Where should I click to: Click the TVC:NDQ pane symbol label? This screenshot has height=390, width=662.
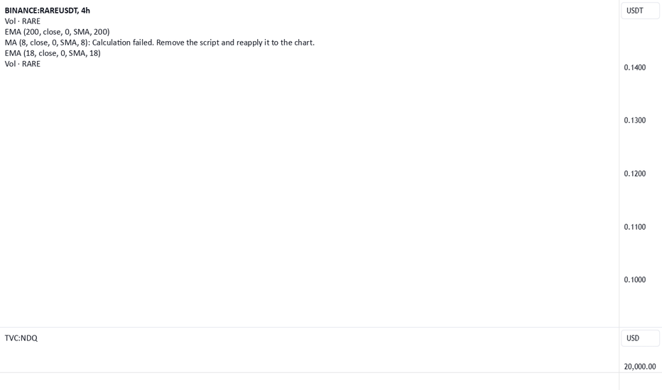click(x=21, y=338)
